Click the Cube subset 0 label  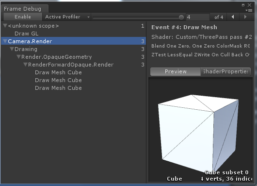[226, 172]
